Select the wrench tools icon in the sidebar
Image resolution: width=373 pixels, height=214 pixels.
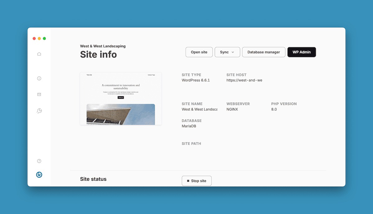click(39, 111)
